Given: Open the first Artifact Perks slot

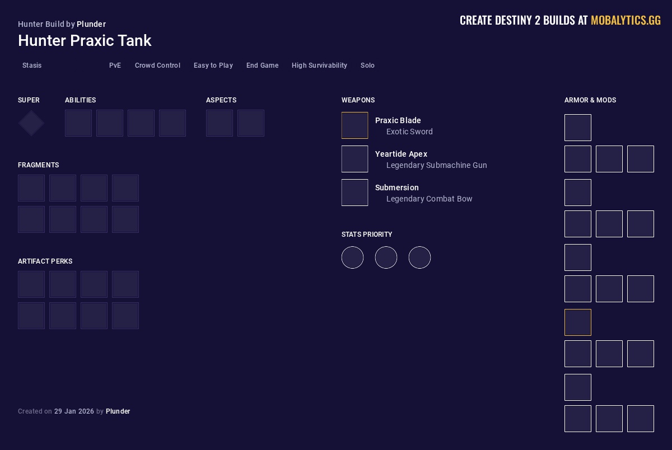Looking at the screenshot, I should pos(31,284).
